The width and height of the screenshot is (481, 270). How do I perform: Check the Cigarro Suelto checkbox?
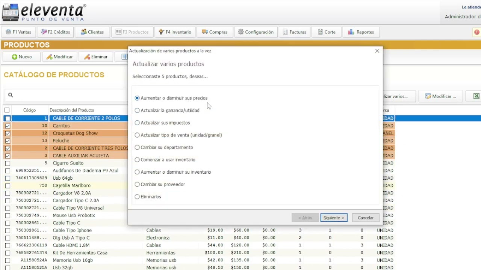click(x=8, y=163)
